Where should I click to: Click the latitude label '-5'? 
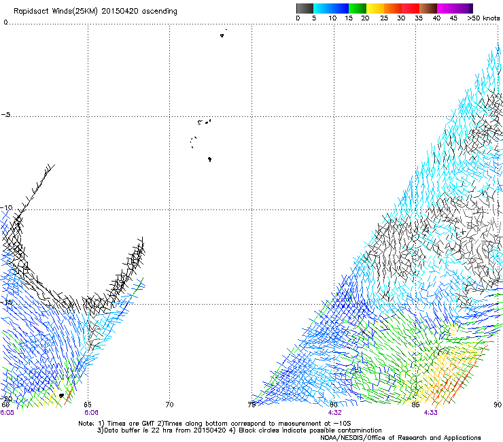tap(5, 115)
